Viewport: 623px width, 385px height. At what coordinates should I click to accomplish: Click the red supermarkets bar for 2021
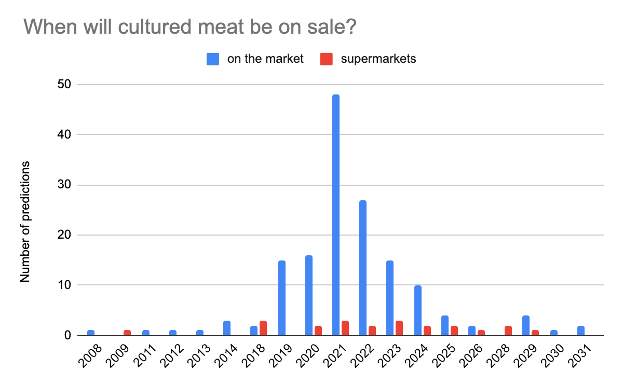345,328
